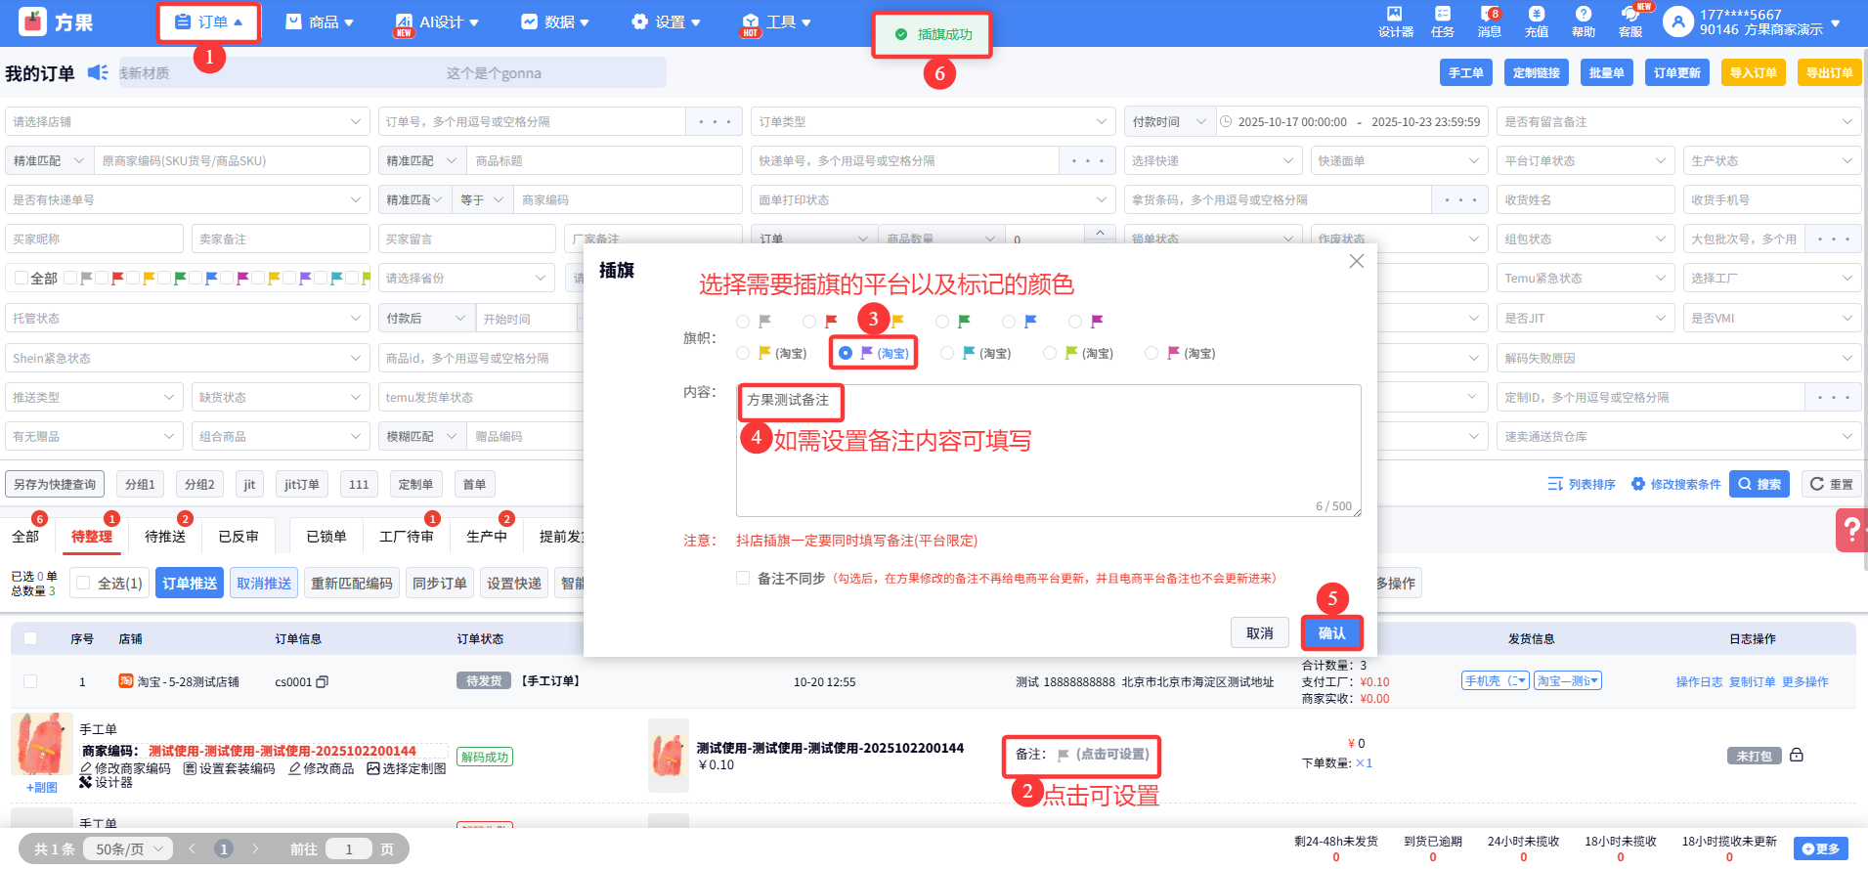Open the 订单类型 dropdown
The image size is (1868, 869).
933,121
